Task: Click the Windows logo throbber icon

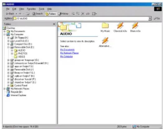Action: [x=158, y=9]
